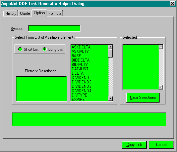Click down arrow of Selected list scrollbar
Viewport: 177px width, 152px height.
161,87
